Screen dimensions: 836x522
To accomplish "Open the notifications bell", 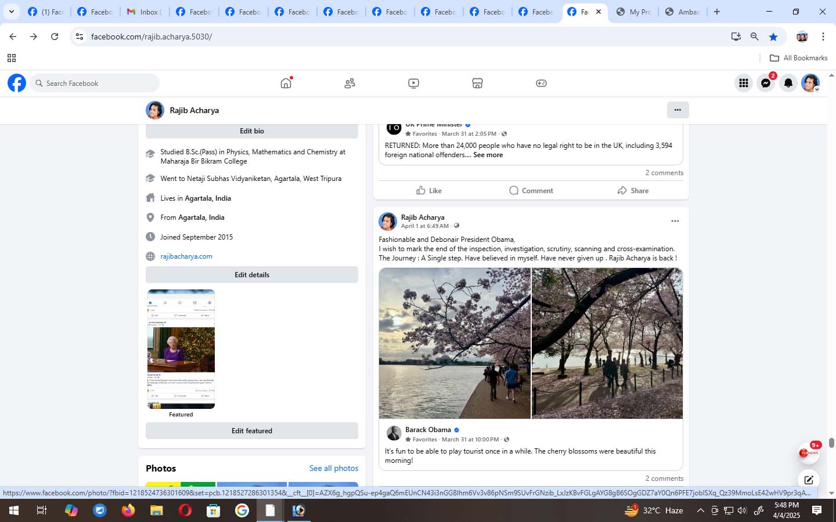I will (x=788, y=83).
